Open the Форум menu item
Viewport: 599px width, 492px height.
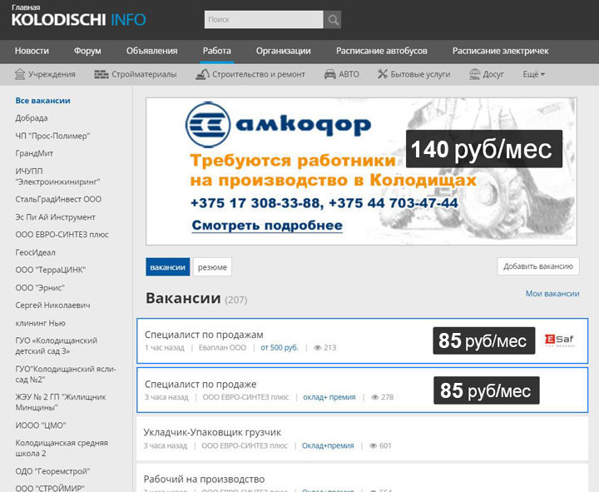pos(87,51)
